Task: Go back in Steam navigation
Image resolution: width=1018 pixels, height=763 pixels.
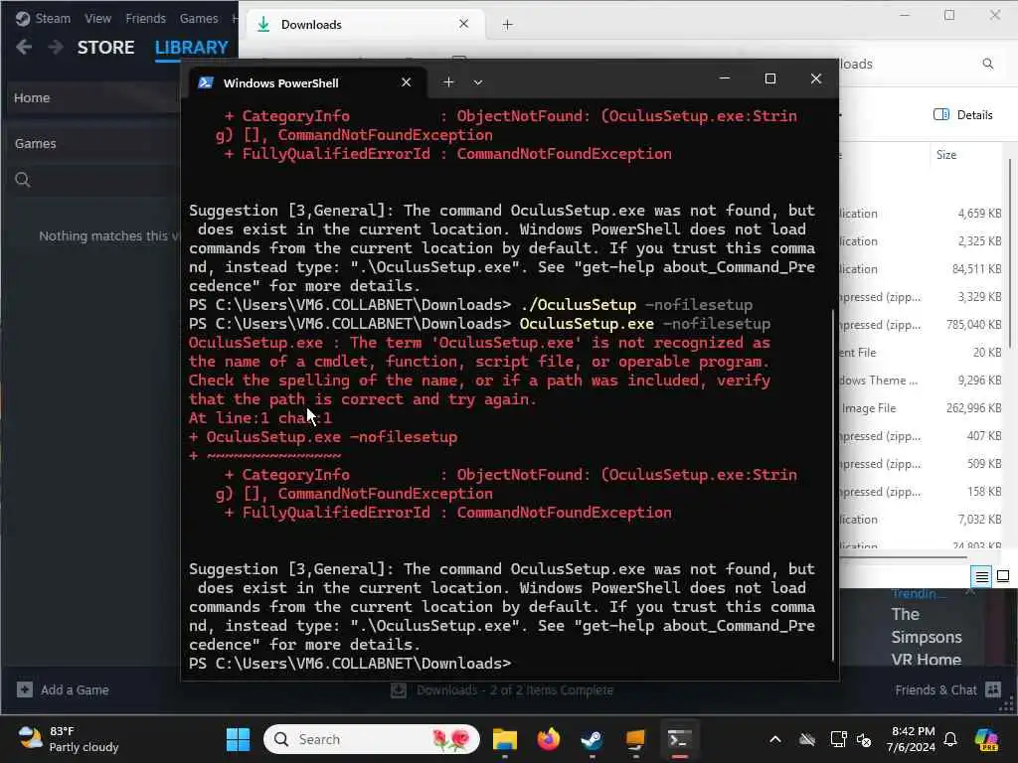Action: (x=24, y=47)
